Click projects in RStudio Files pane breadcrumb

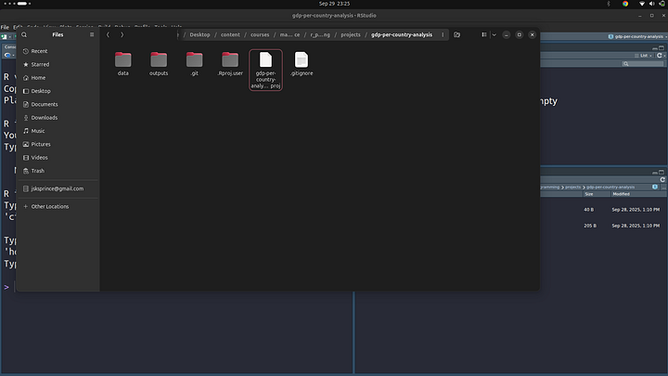[x=573, y=188]
